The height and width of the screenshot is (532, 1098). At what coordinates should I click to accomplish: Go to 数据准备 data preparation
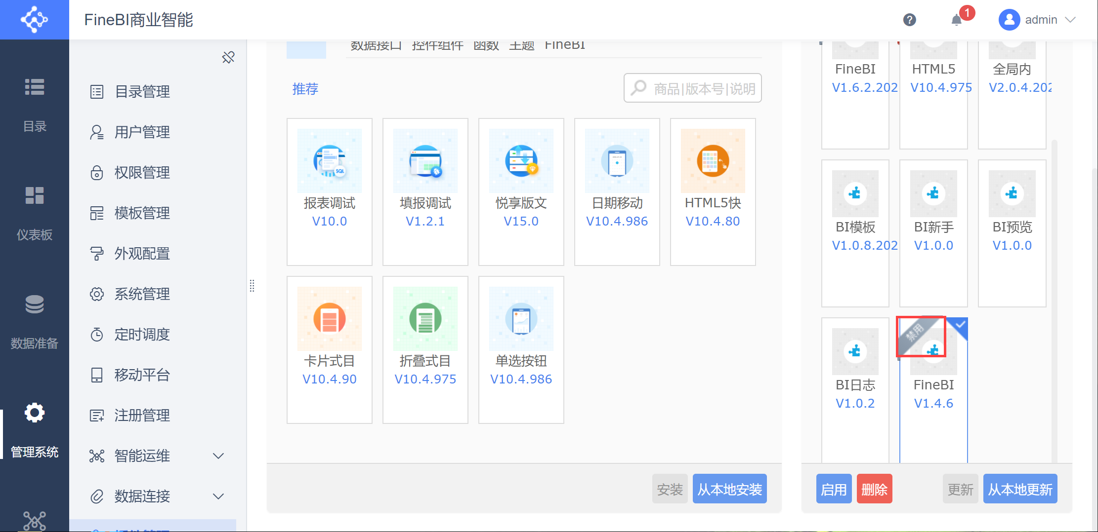[35, 322]
